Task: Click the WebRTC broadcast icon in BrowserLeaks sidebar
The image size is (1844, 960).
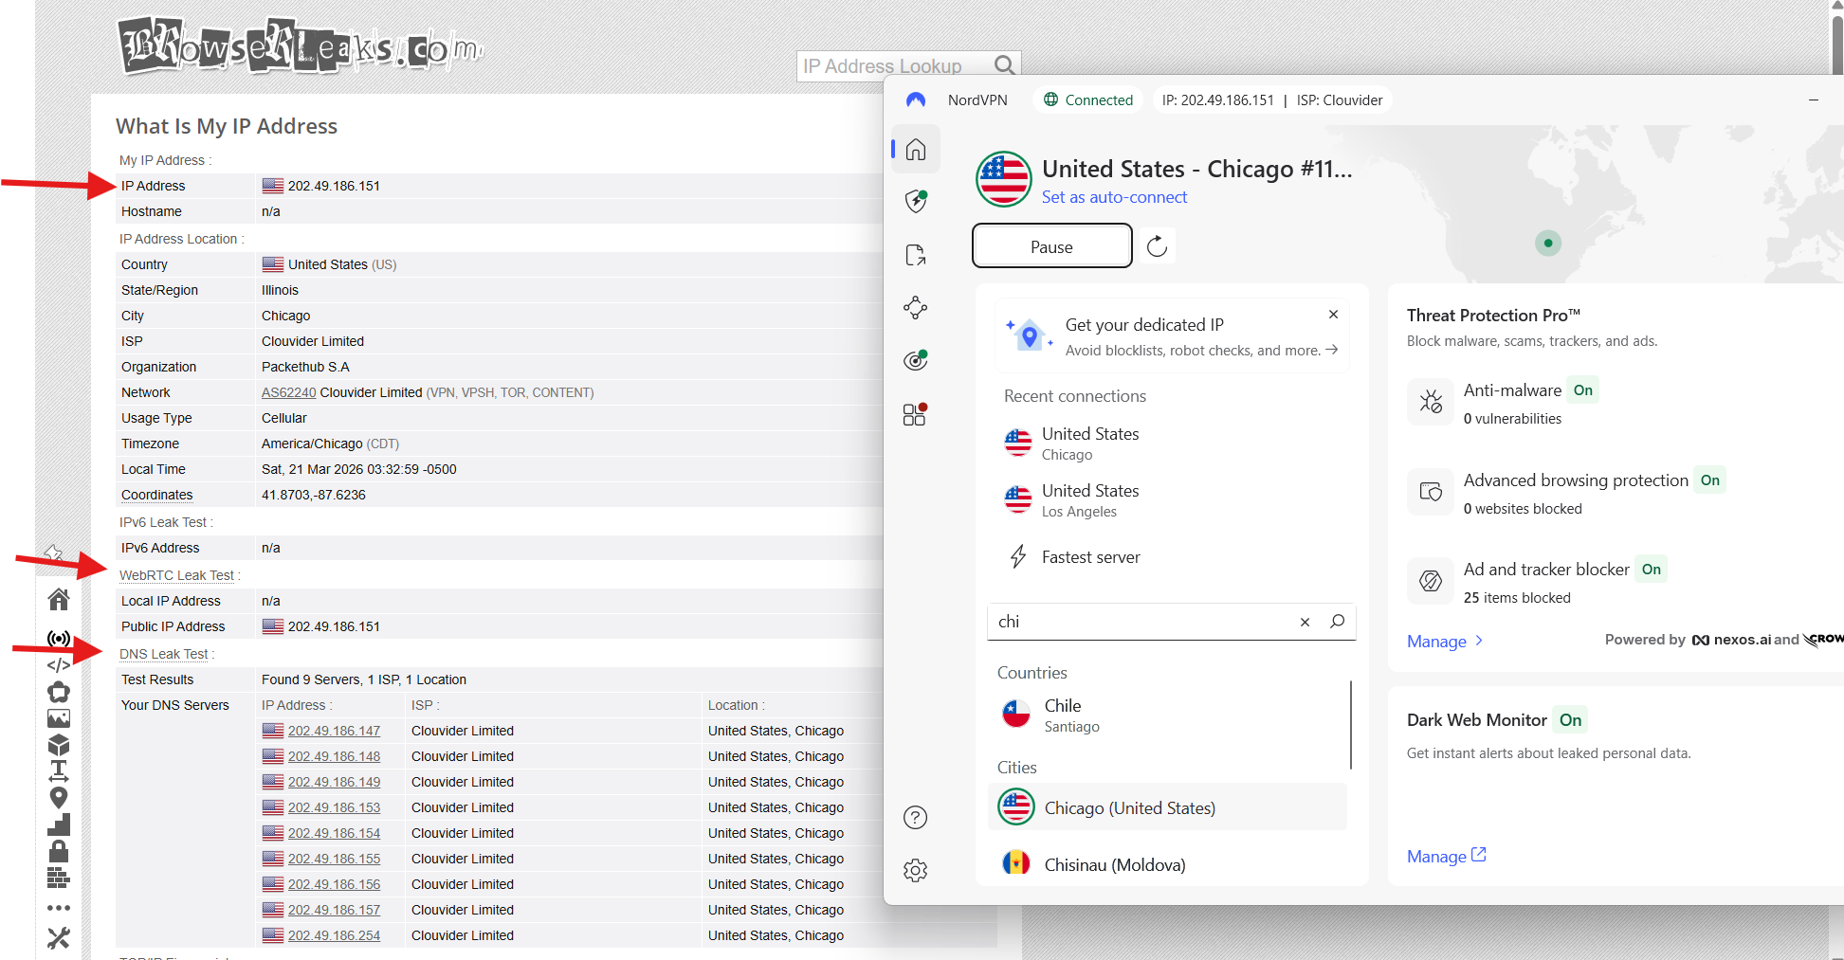Action: click(x=59, y=639)
